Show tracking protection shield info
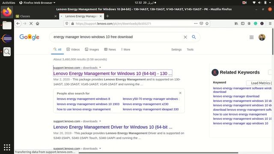 coord(67,24)
